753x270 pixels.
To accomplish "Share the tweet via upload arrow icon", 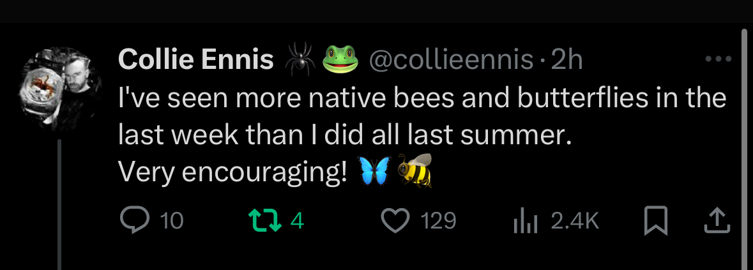I will 717,220.
